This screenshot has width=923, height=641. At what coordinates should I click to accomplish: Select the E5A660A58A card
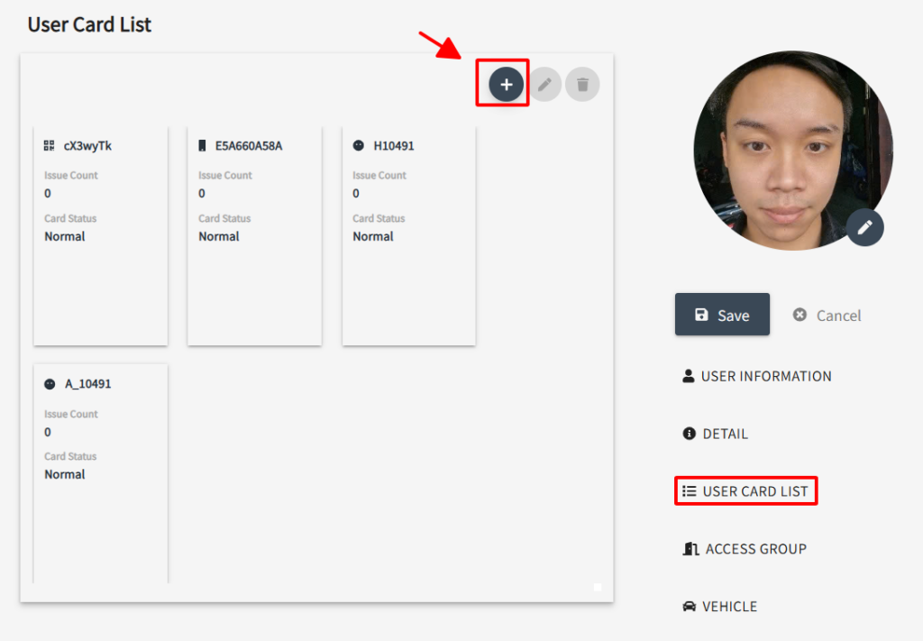click(254, 234)
